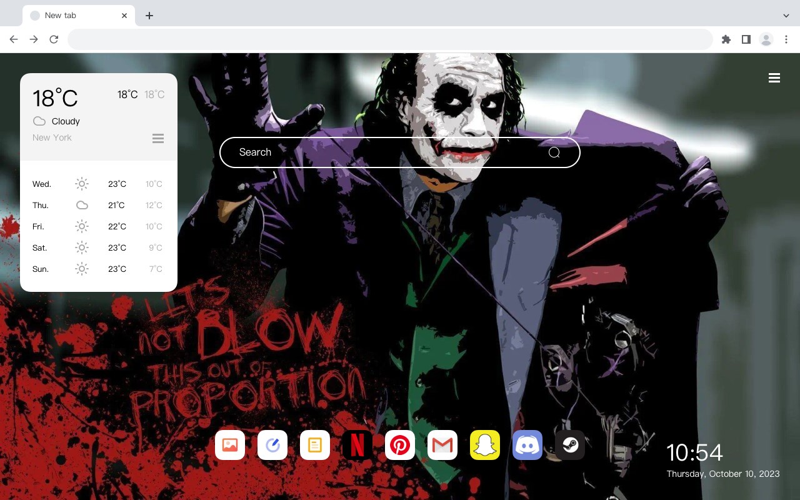
Task: Click the Sun. forecast day label
Action: coord(41,269)
